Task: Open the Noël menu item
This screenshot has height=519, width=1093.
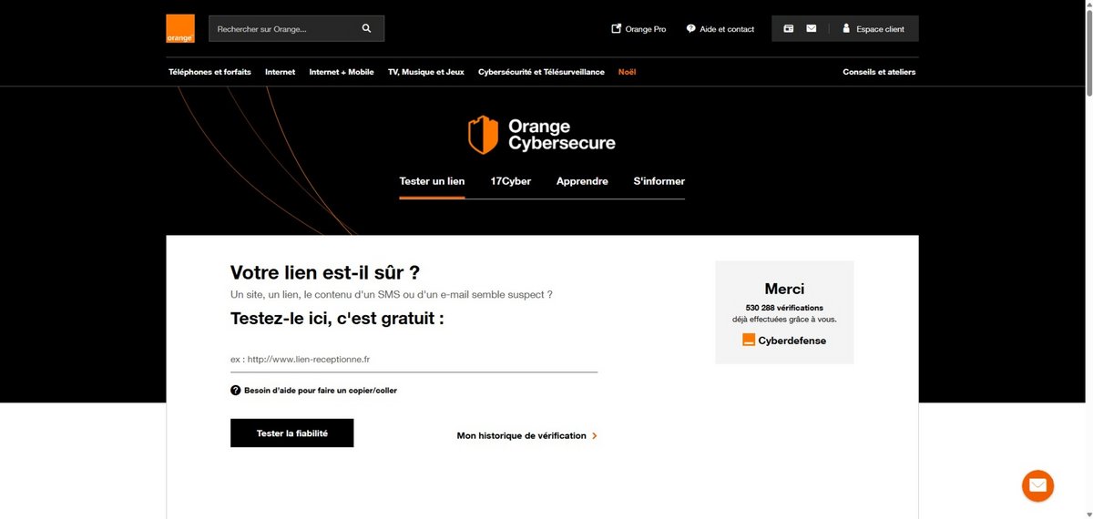Action: (x=627, y=72)
